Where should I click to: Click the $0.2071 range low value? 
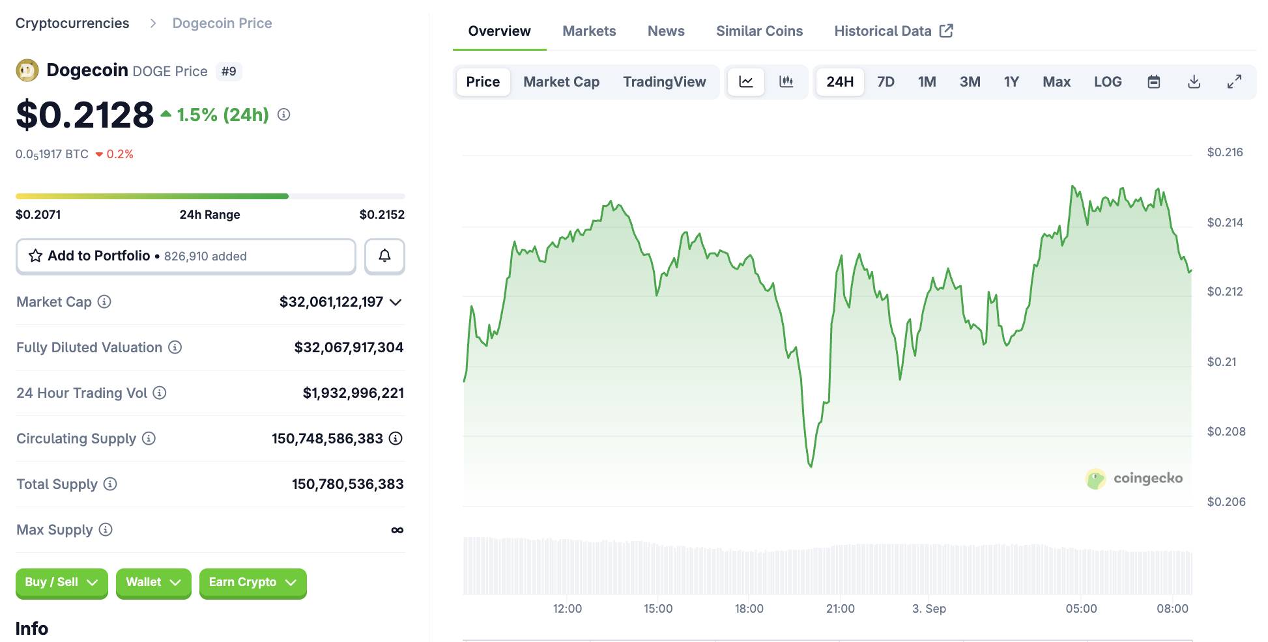pyautogui.click(x=38, y=214)
